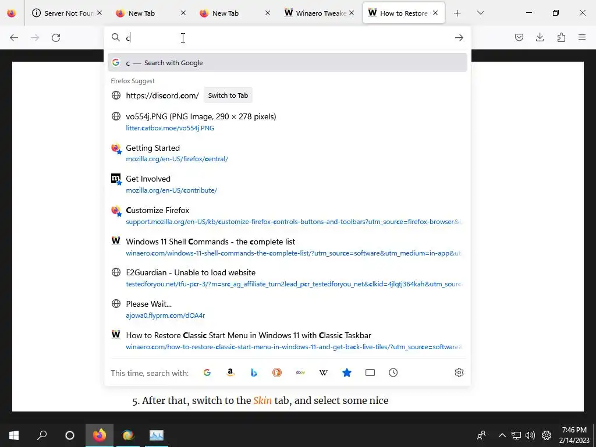Open E2Guardian - Unable to load website suggestion
Viewport: 596px width, 447px height.
(x=288, y=278)
